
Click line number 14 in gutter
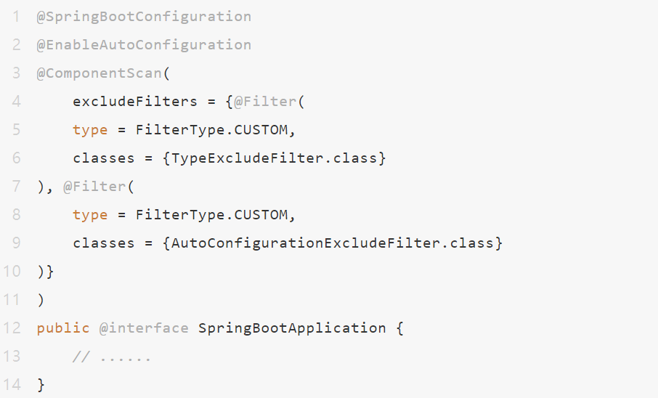coord(12,385)
